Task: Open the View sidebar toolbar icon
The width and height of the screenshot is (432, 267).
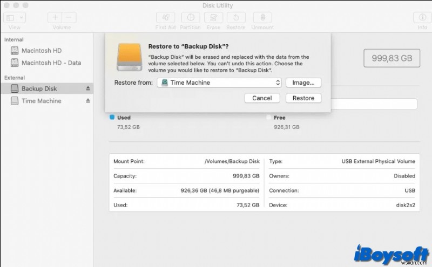Action: click(10, 18)
